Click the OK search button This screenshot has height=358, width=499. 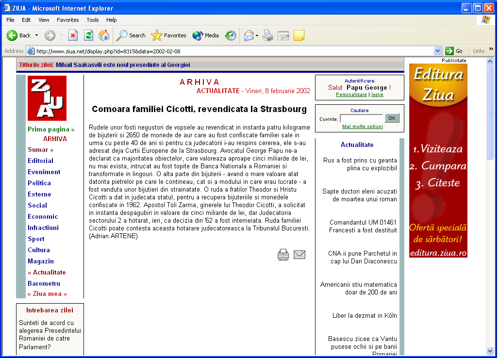pos(392,118)
